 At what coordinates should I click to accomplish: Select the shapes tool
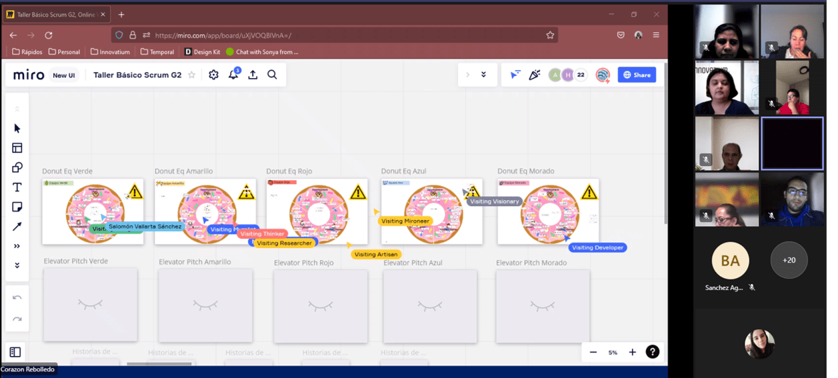click(x=17, y=167)
